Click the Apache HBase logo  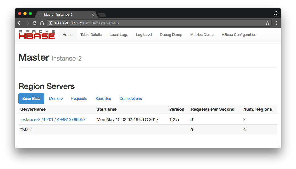coord(37,34)
